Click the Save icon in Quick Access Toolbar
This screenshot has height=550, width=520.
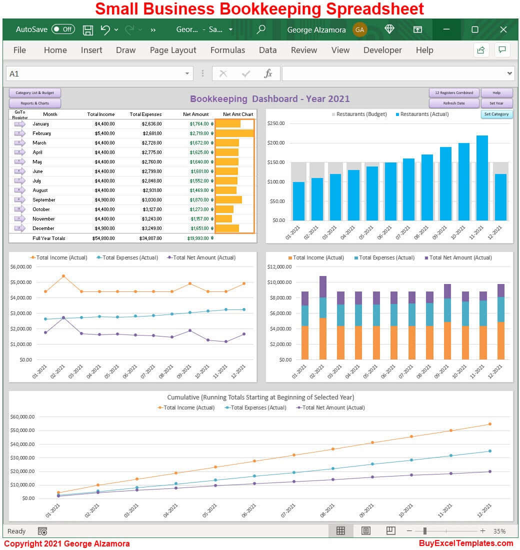coord(87,30)
